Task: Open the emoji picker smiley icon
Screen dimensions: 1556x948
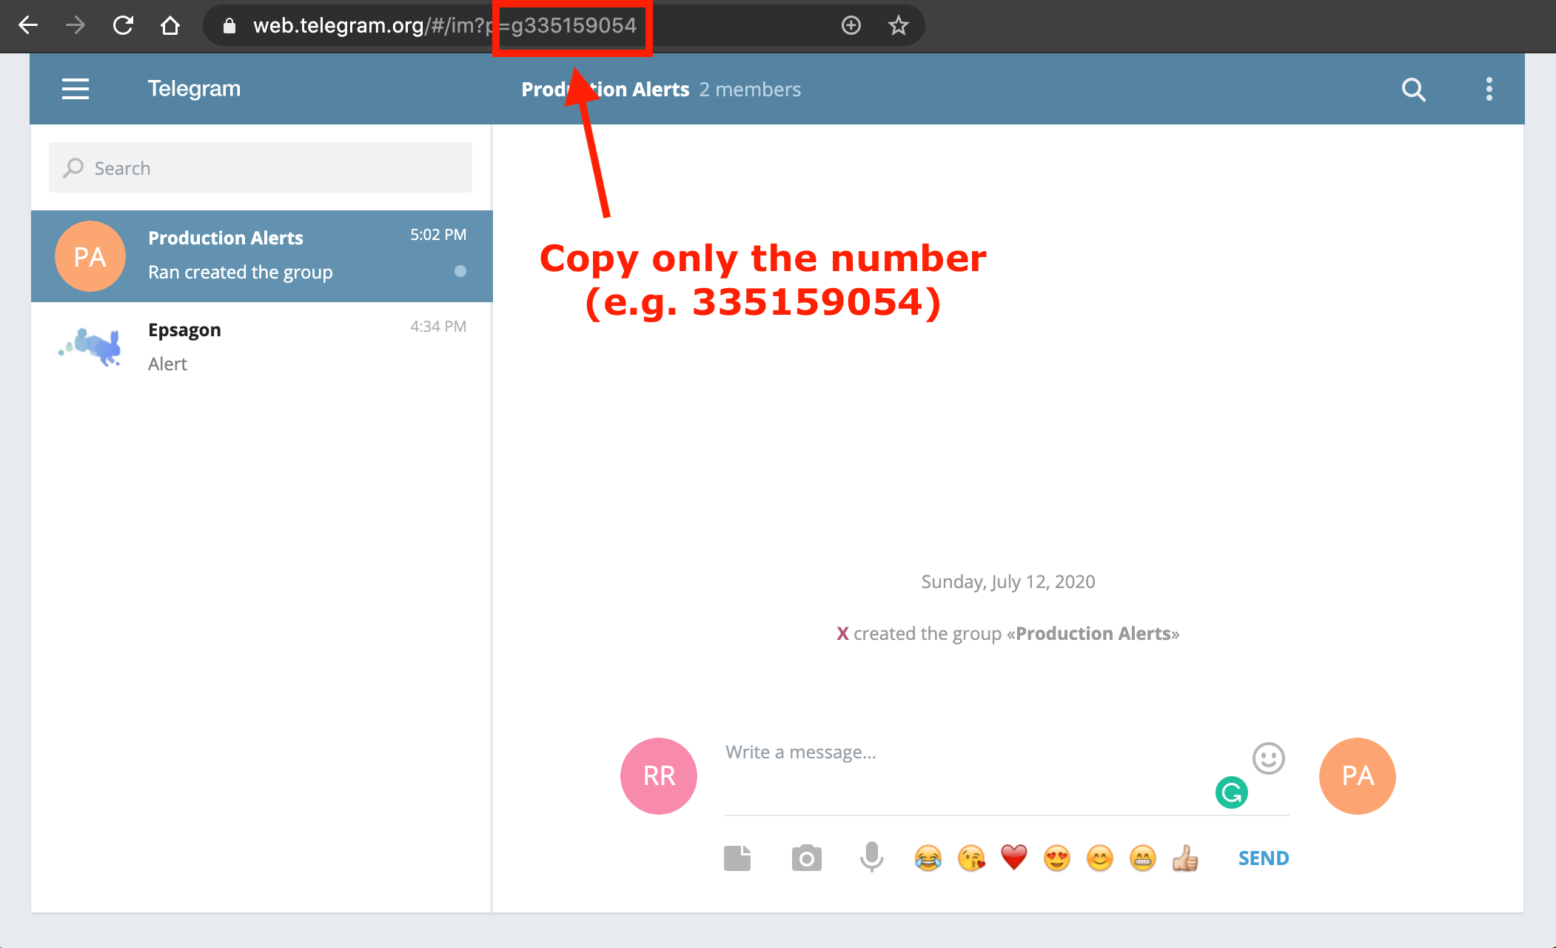Action: coord(1268,758)
